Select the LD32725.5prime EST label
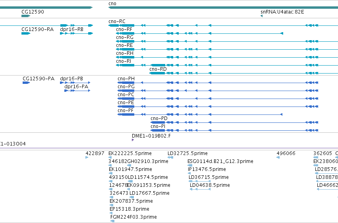338x223 pixels. pos(187,153)
